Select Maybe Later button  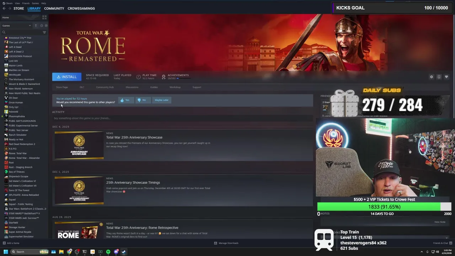(161, 100)
